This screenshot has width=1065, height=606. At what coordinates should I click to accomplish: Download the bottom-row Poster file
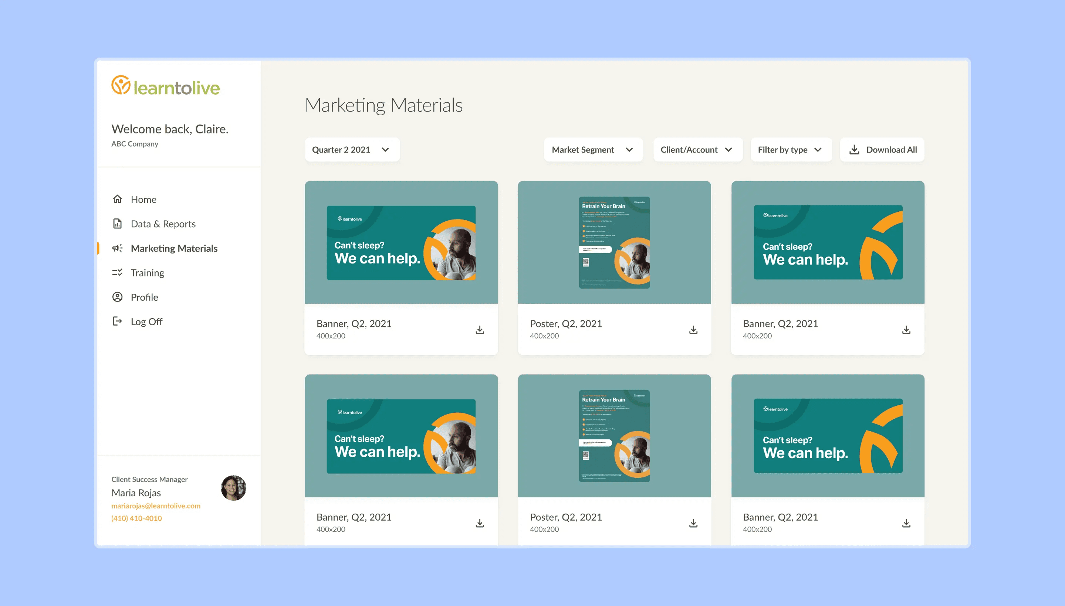tap(693, 524)
